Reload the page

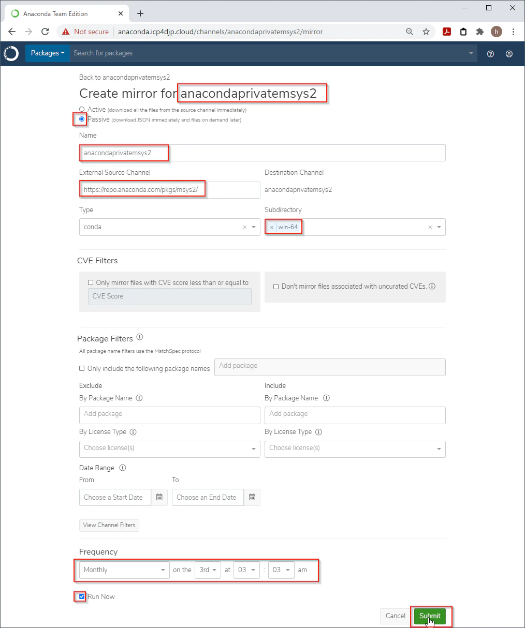[45, 32]
